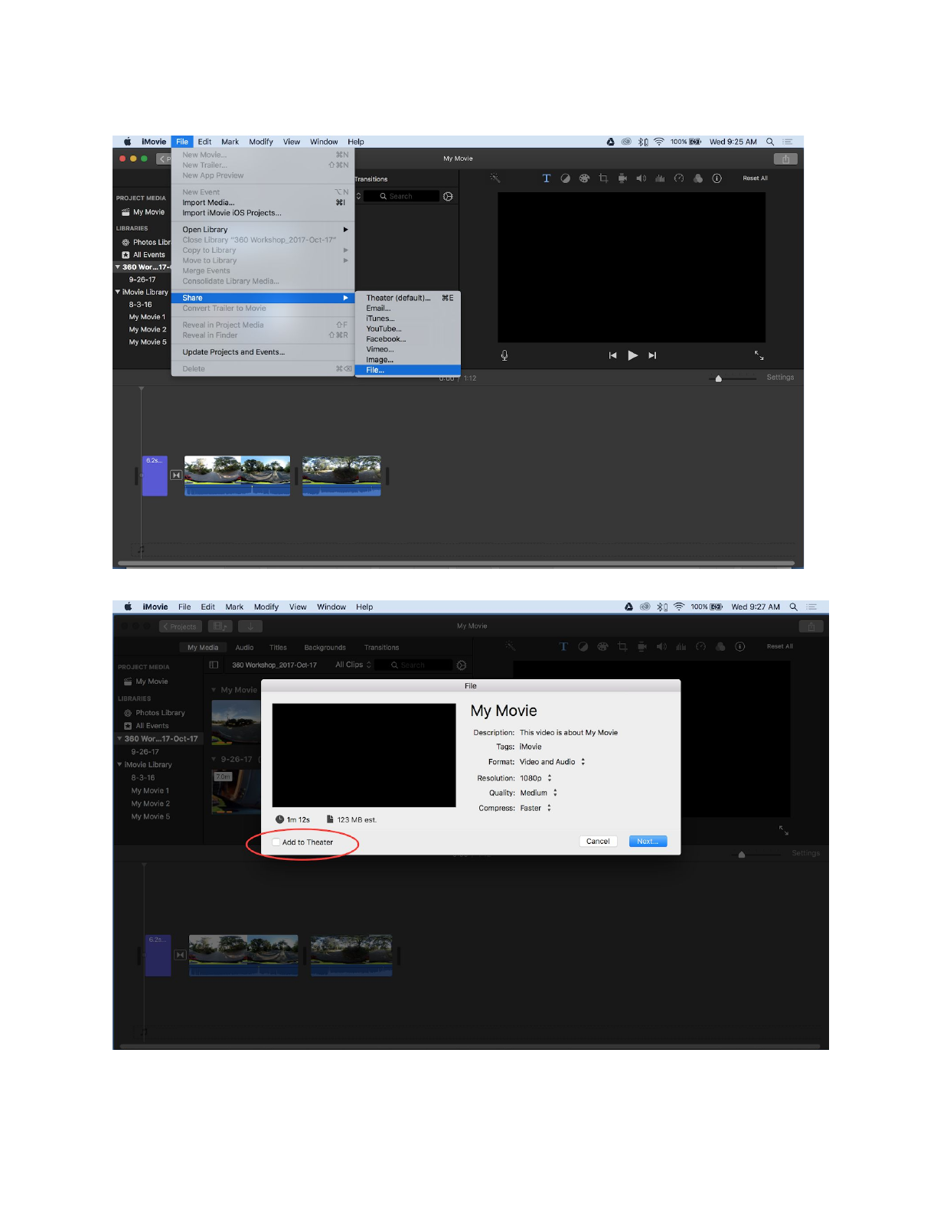
Task: Click the voiceover microphone icon under the viewer
Action: tap(504, 355)
